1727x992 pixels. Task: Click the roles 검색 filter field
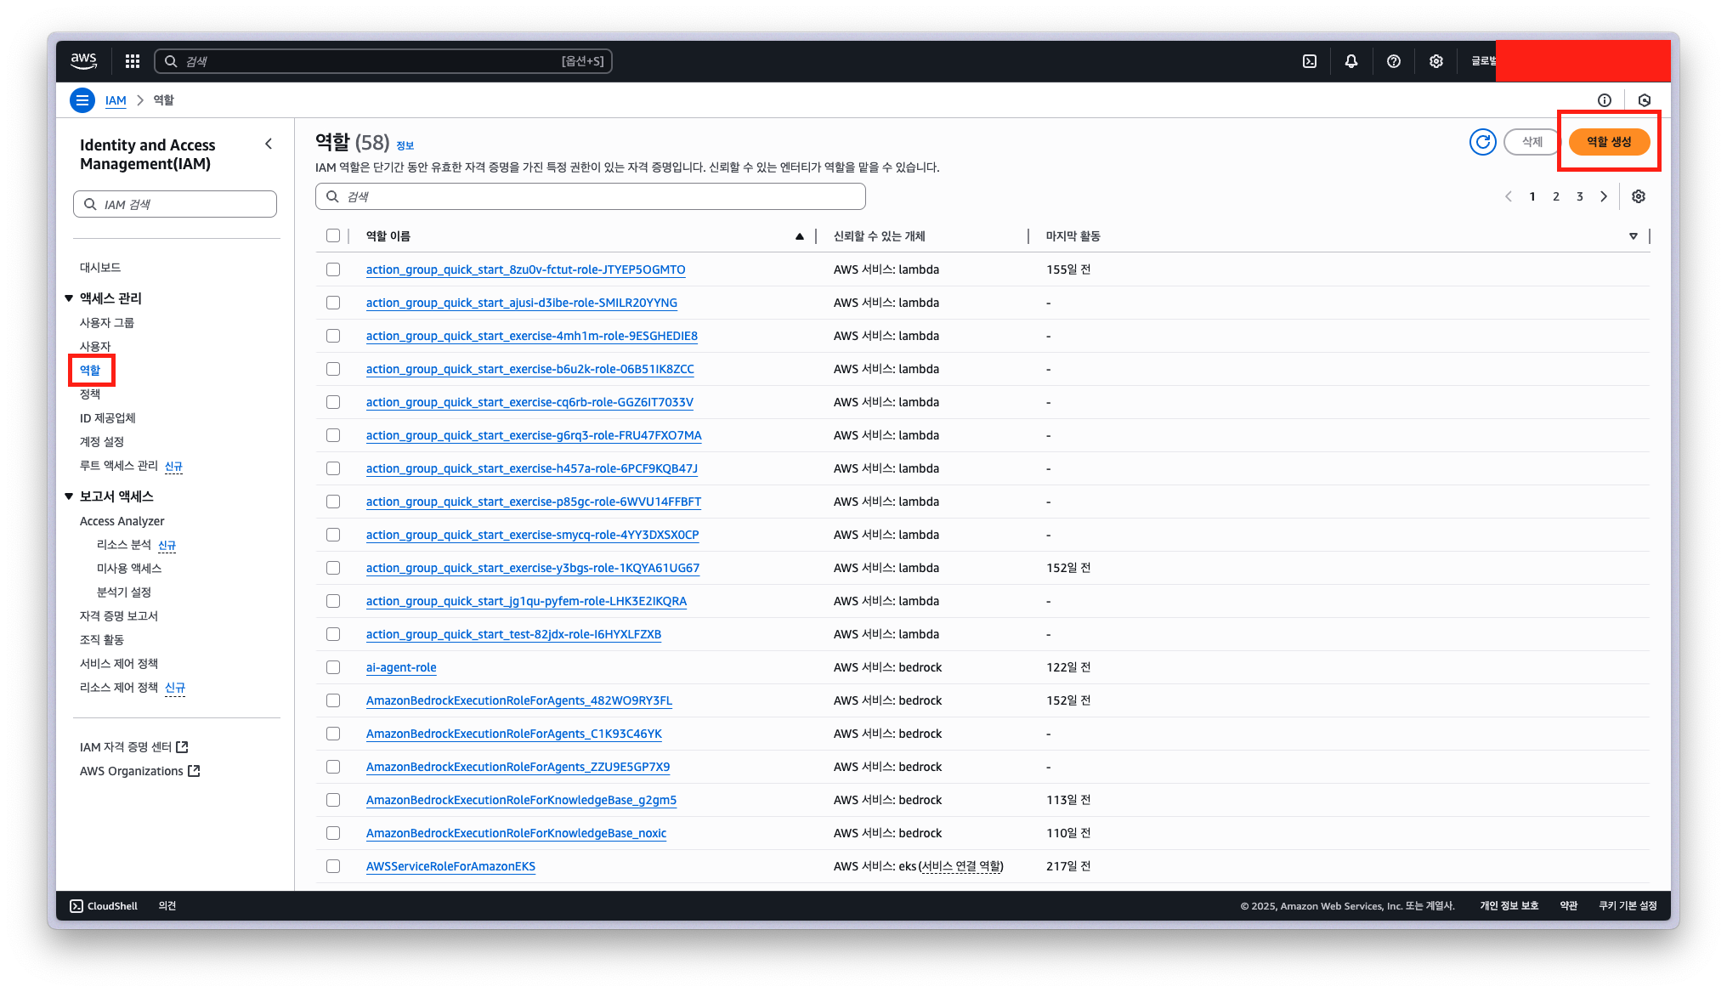(x=591, y=196)
